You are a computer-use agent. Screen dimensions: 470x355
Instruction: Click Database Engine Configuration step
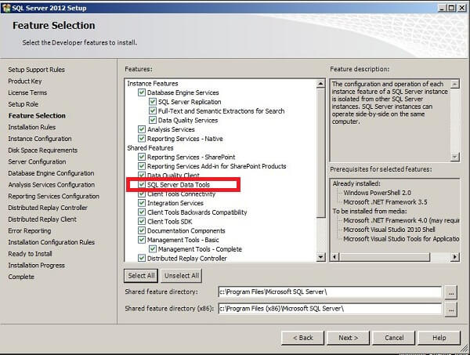51,173
